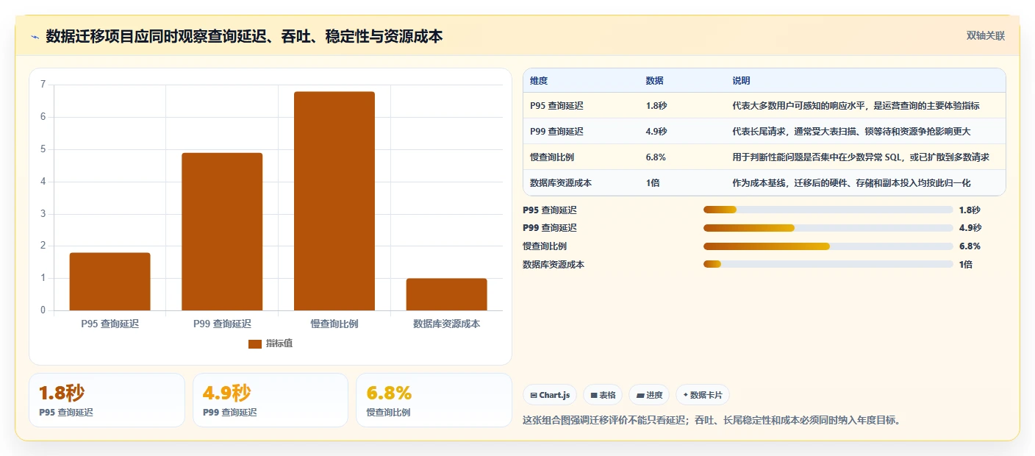Click the icon inside the Chart.js chip
This screenshot has width=1035, height=456.
[534, 396]
